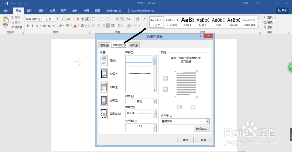Select the 无间隔 style thumbnail
Screen dimensions: 292x152
pyautogui.click(x=172, y=22)
